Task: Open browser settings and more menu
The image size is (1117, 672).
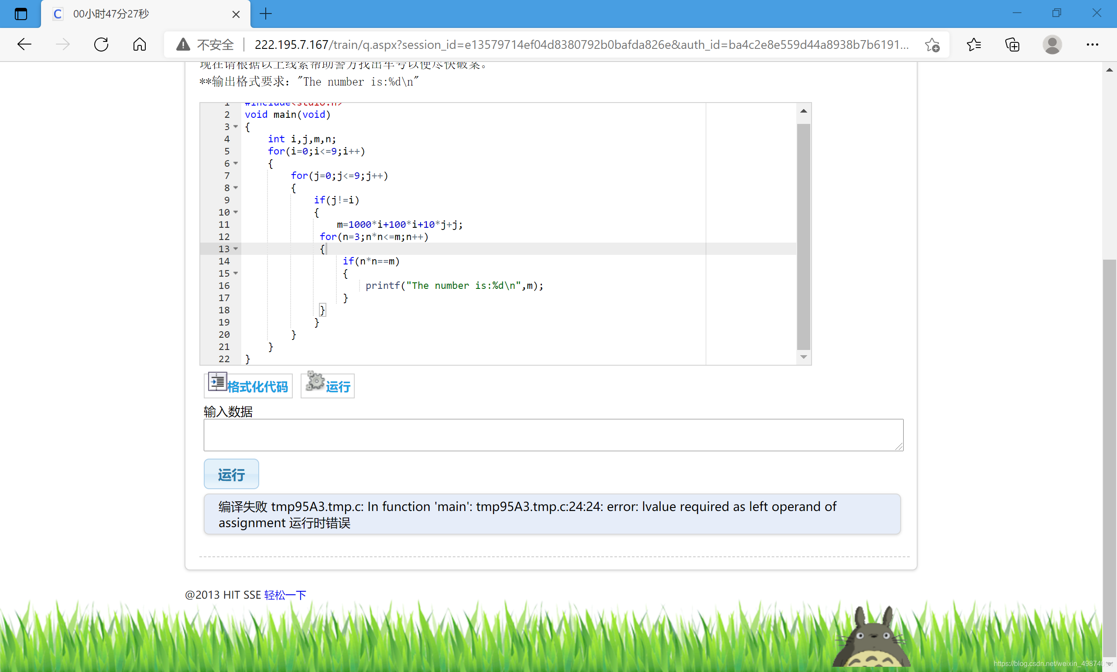Action: [x=1092, y=45]
